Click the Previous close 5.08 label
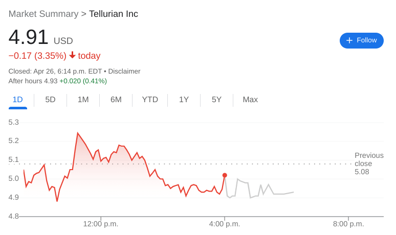 pyautogui.click(x=368, y=163)
